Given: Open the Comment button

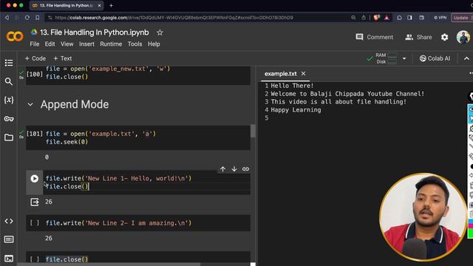Looking at the screenshot, I should pos(375,37).
